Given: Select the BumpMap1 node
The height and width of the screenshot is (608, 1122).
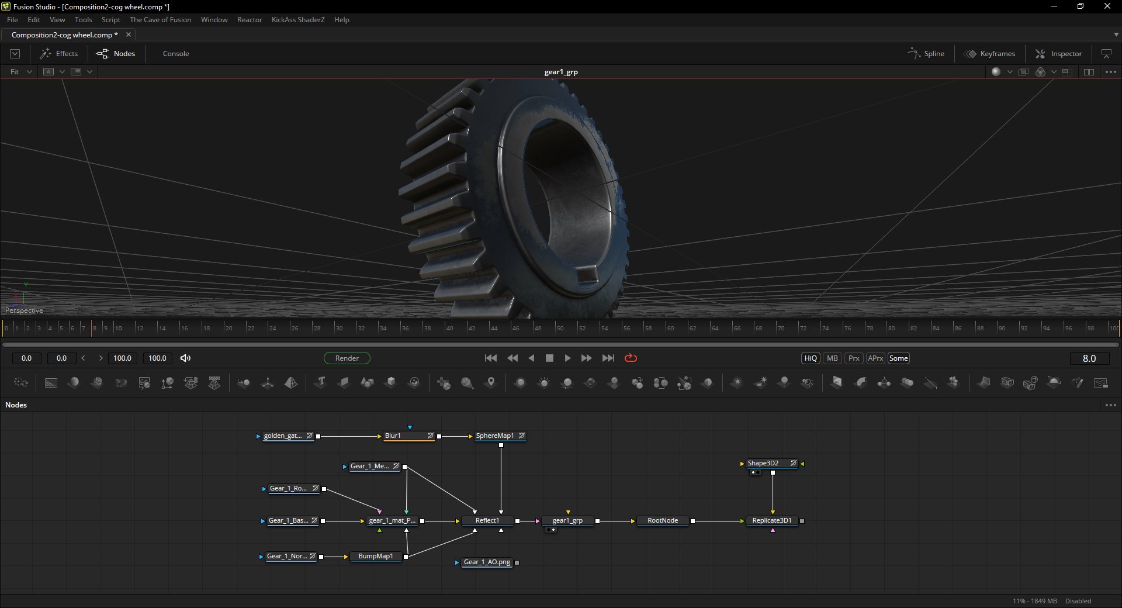Looking at the screenshot, I should pyautogui.click(x=376, y=556).
